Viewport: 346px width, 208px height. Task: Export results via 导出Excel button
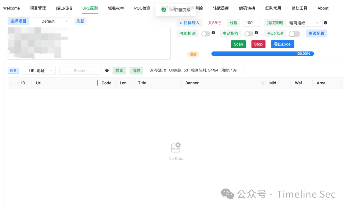[283, 44]
